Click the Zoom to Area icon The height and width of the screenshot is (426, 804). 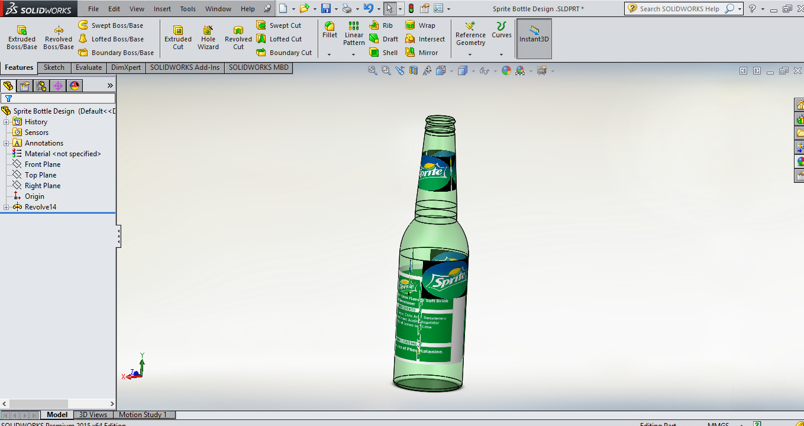(386, 70)
